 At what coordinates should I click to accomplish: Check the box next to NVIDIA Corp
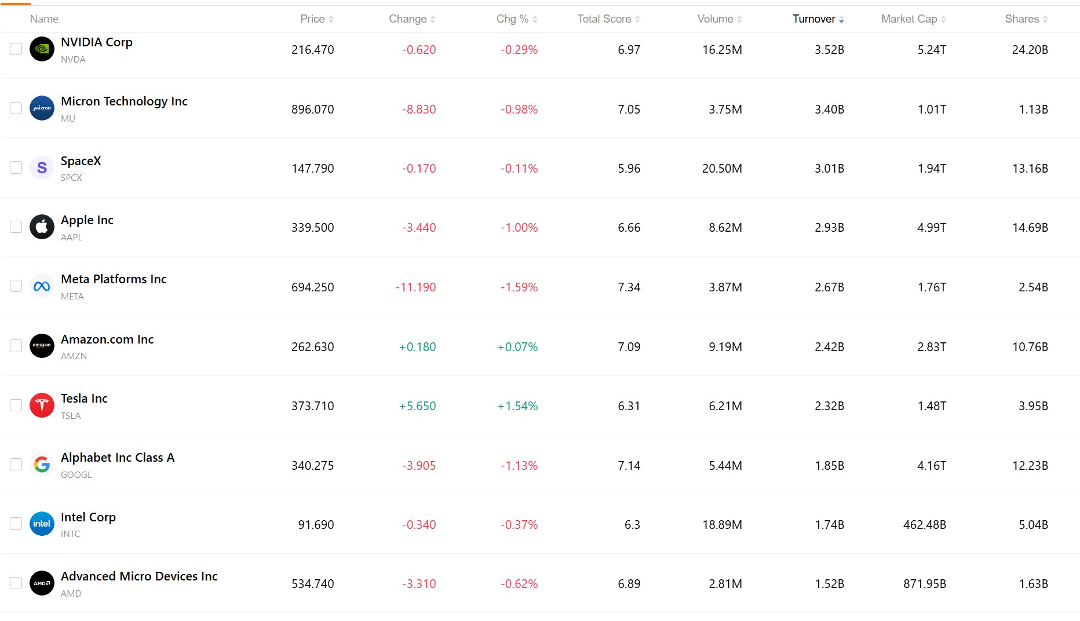16,49
